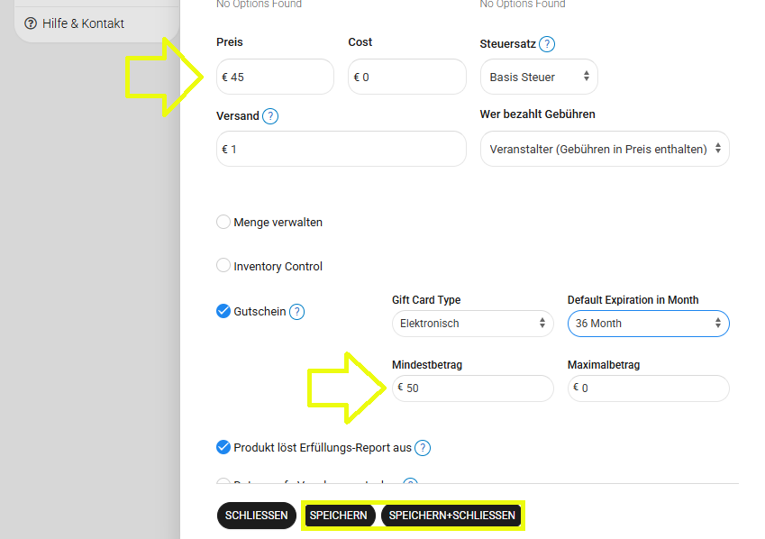Open help for Produkt löst Erfüllungs-Report aus
Image resolution: width=765 pixels, height=539 pixels.
[423, 448]
